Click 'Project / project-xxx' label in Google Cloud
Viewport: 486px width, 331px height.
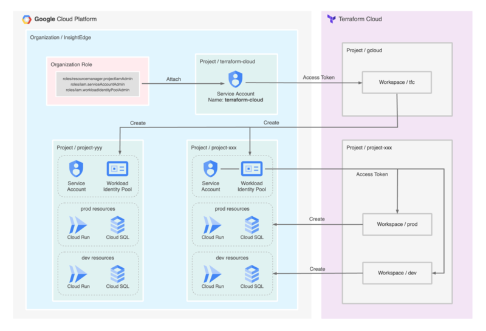click(214, 148)
